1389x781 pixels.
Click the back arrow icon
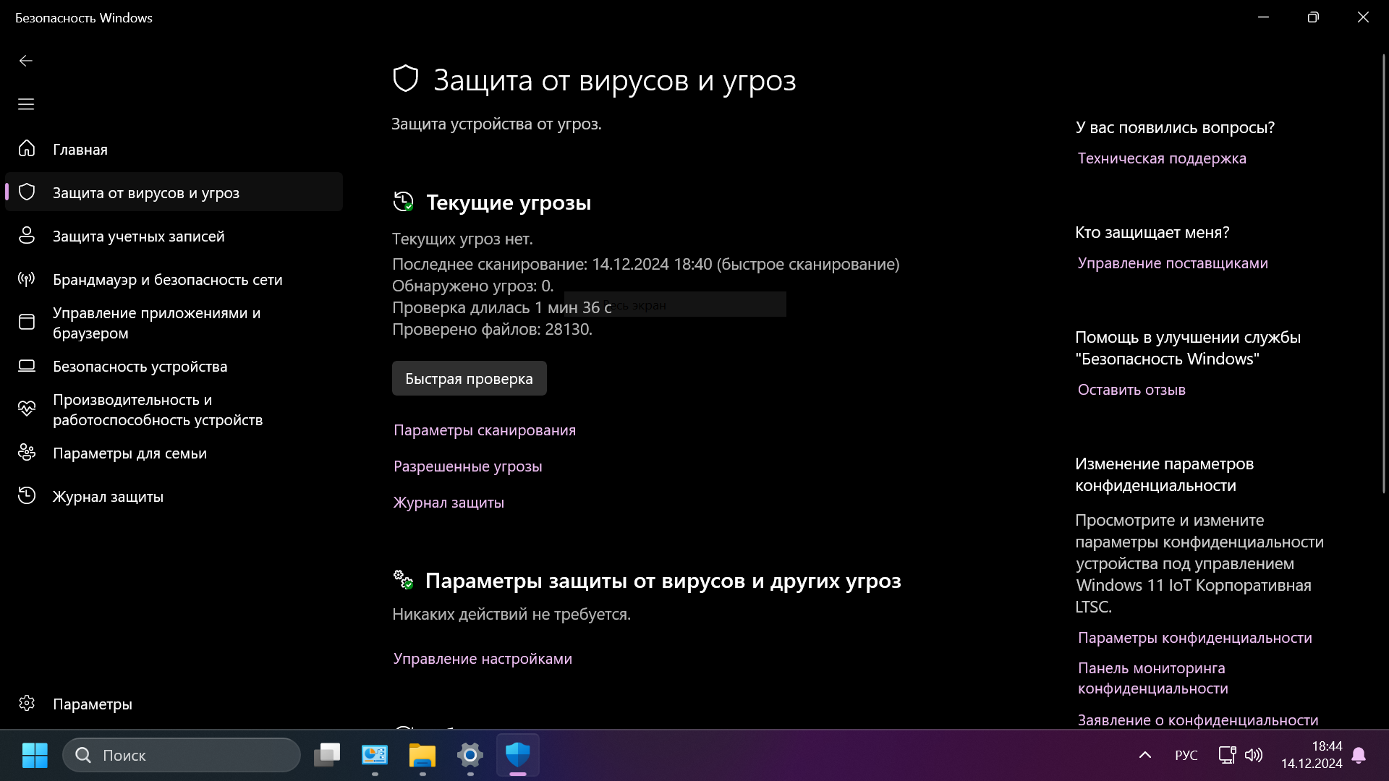(x=26, y=61)
